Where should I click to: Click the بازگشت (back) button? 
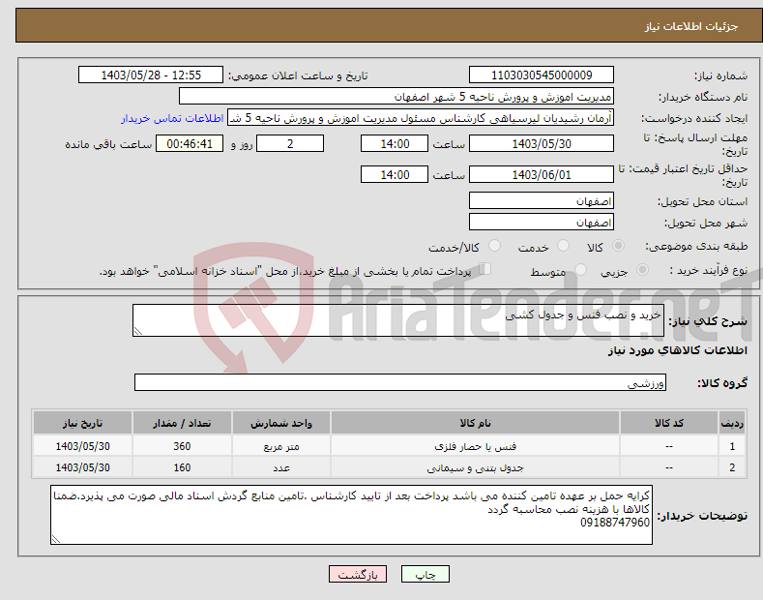[358, 574]
